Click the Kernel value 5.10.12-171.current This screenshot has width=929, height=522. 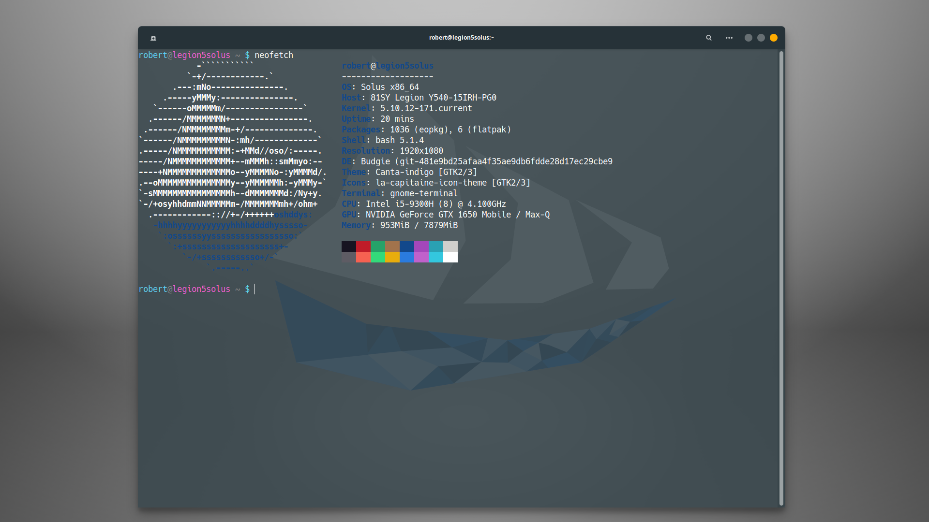pyautogui.click(x=426, y=108)
